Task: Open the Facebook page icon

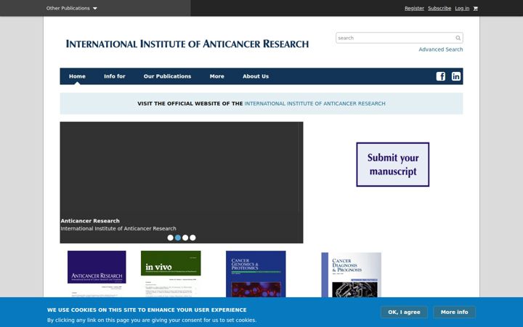Action: pos(441,76)
